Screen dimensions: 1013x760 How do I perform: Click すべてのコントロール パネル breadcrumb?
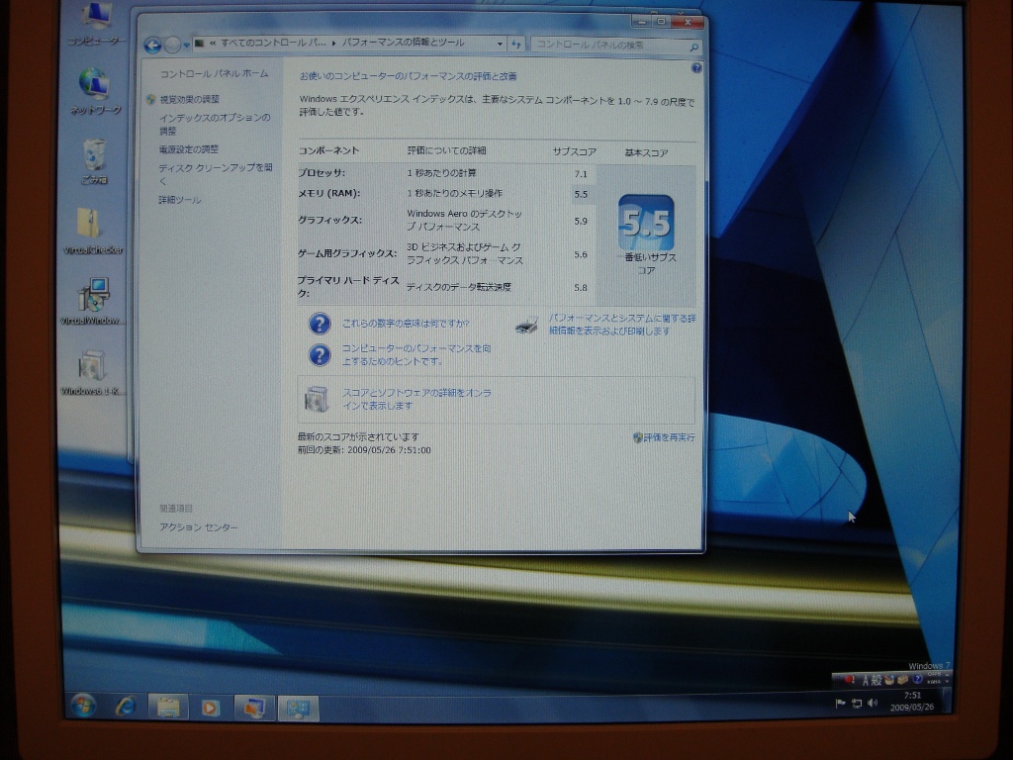(273, 44)
